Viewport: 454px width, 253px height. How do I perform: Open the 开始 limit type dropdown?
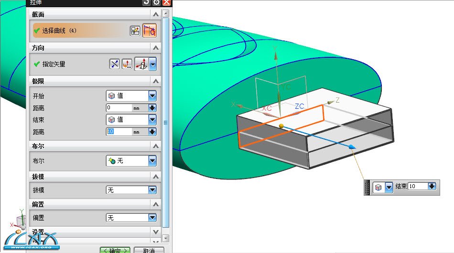tap(152, 95)
